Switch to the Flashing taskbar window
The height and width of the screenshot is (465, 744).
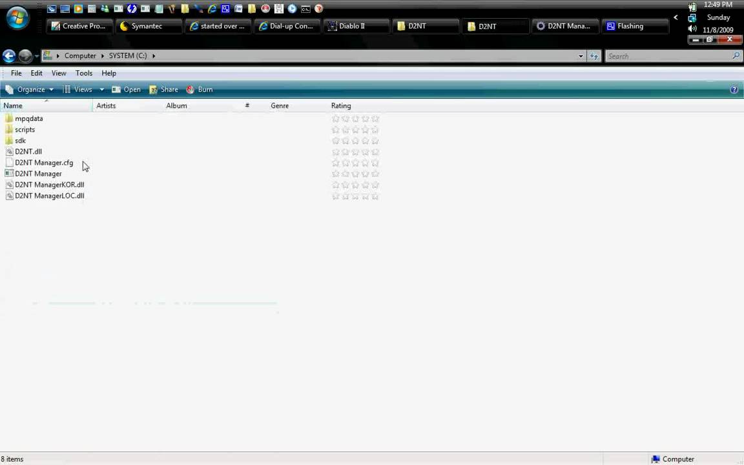(x=634, y=26)
